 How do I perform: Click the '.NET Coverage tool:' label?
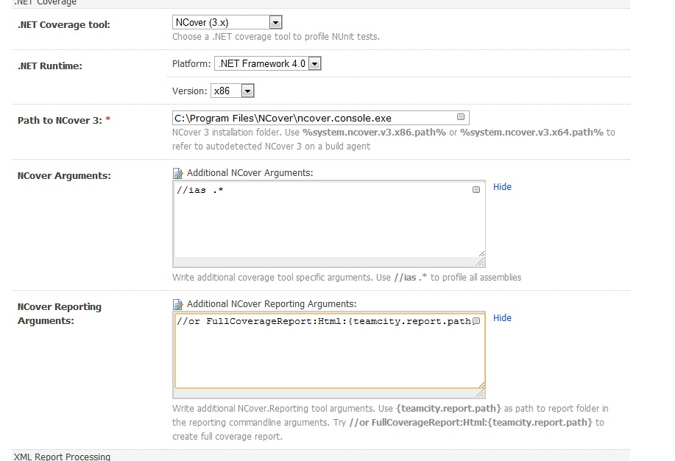(64, 24)
